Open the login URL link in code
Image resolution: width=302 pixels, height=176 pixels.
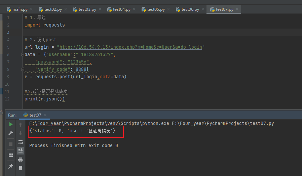tap(131, 47)
